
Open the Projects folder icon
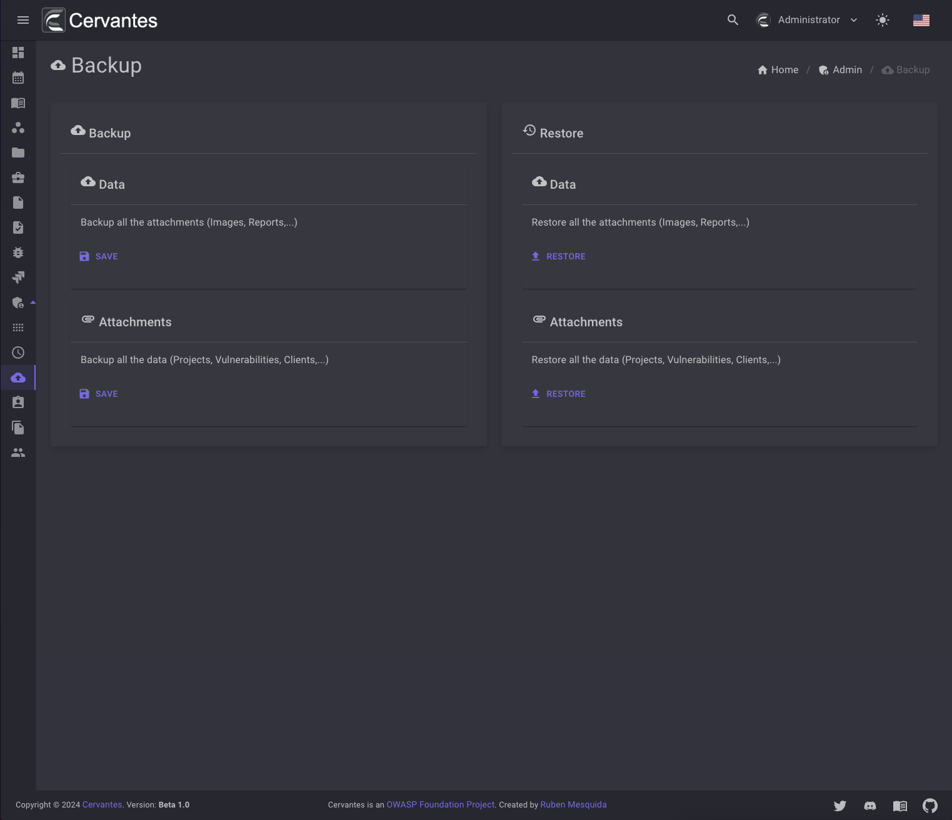click(18, 152)
